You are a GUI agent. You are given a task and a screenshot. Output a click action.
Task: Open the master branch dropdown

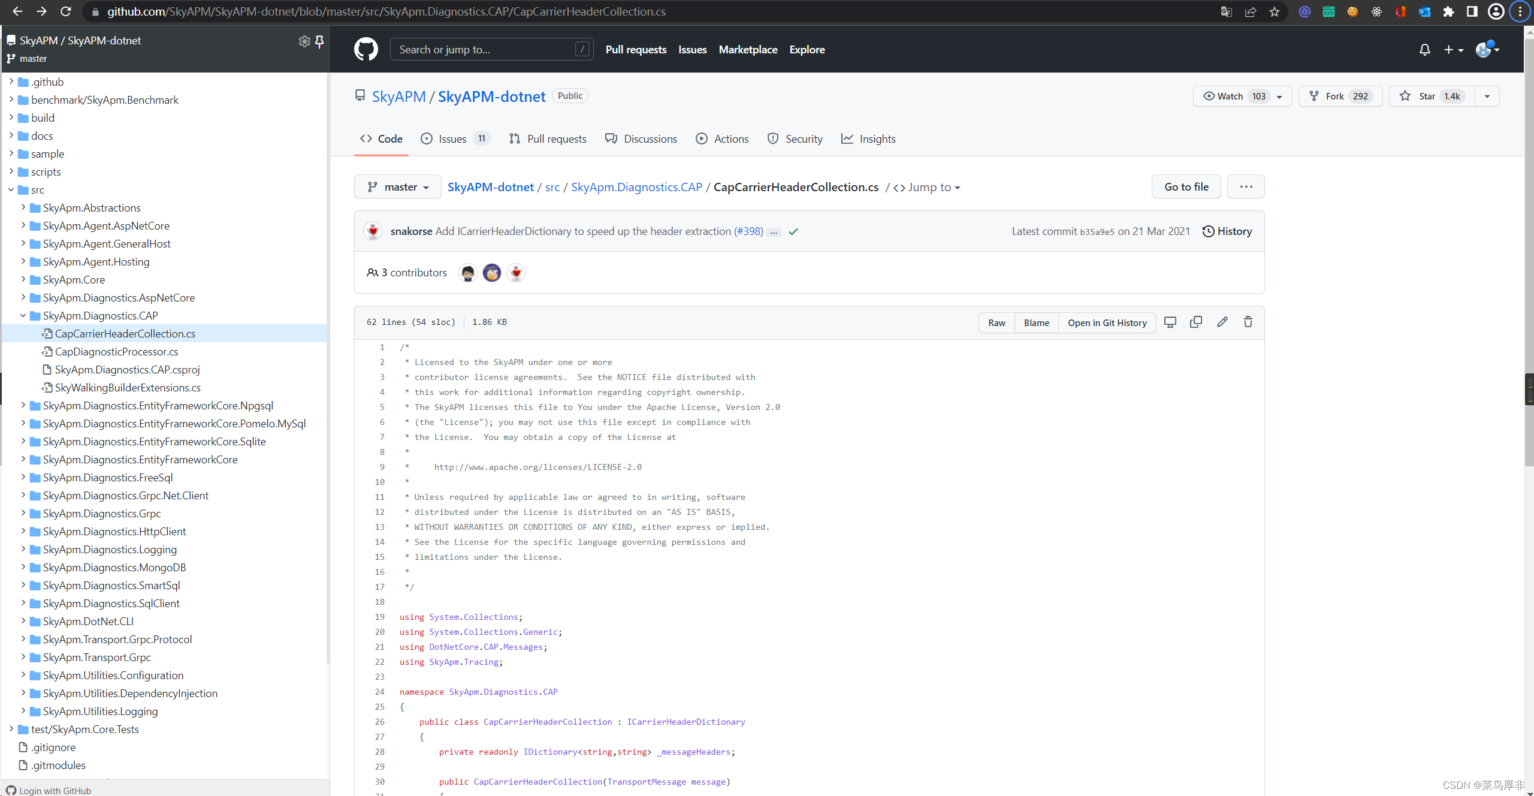(398, 187)
